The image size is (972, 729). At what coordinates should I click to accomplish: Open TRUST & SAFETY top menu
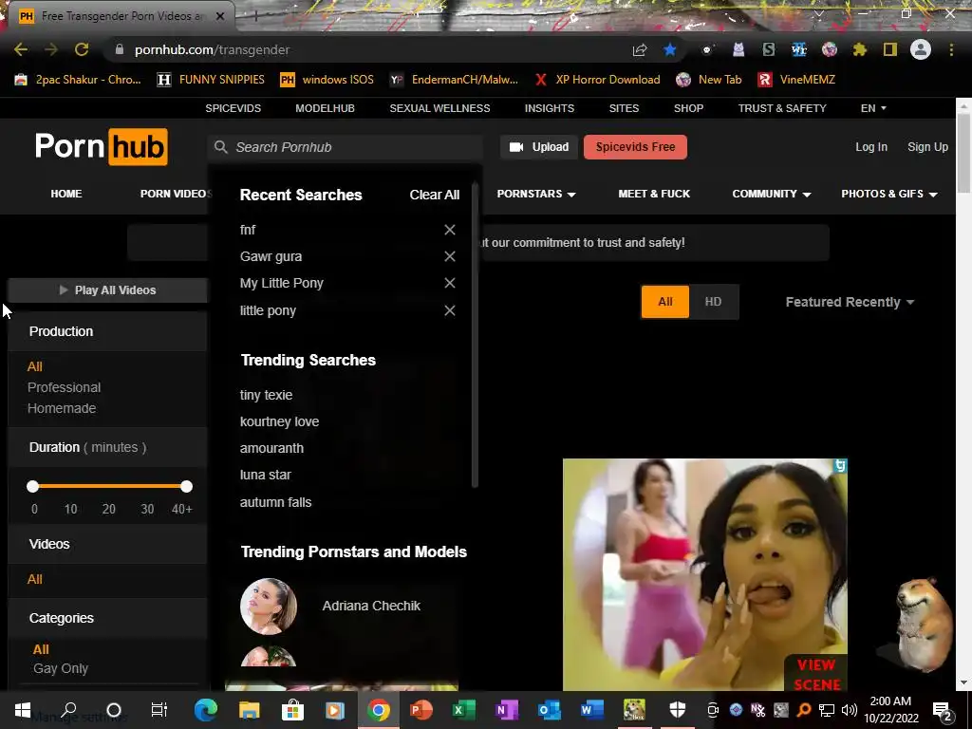point(782,108)
